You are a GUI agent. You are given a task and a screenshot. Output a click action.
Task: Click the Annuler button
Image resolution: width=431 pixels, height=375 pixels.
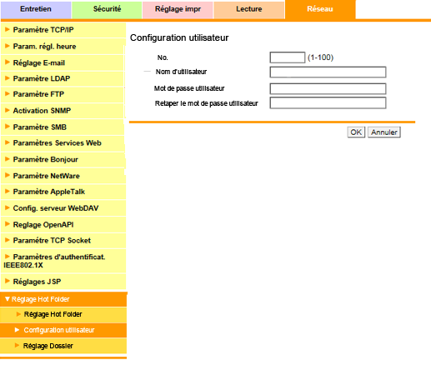pyautogui.click(x=384, y=132)
